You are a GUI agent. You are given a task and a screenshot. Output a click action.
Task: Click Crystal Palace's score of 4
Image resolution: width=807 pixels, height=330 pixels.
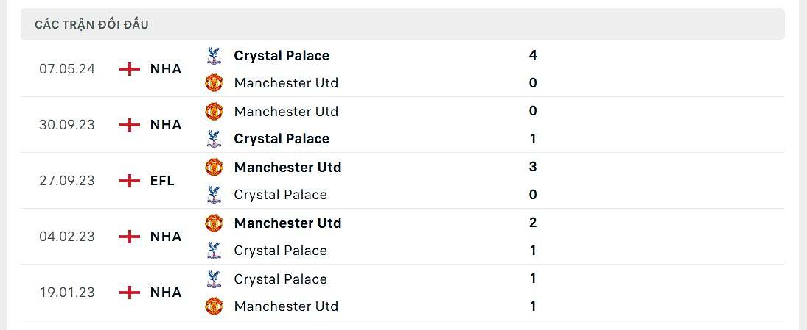point(533,56)
